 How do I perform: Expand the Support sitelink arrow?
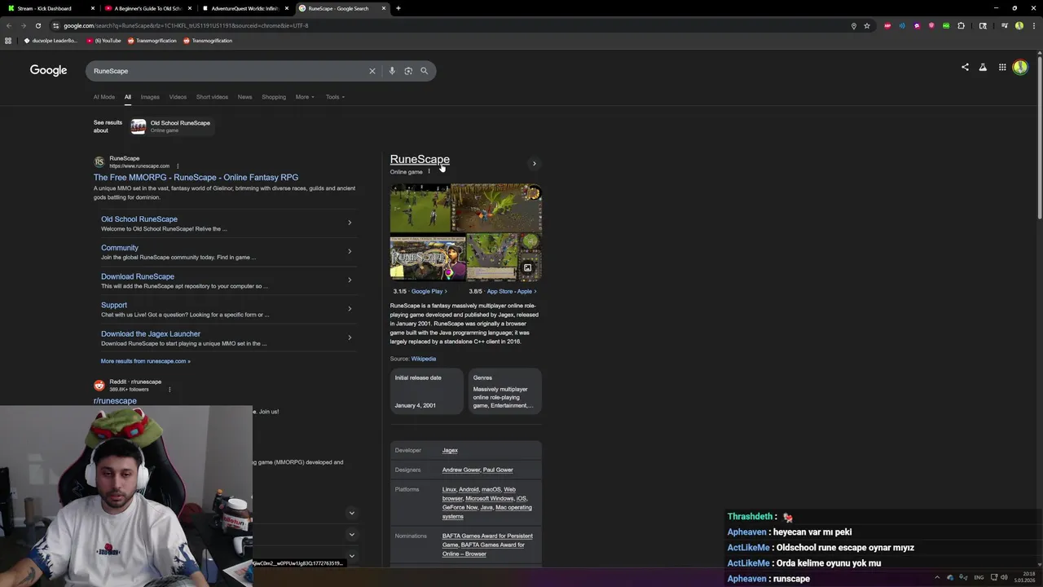pos(350,308)
